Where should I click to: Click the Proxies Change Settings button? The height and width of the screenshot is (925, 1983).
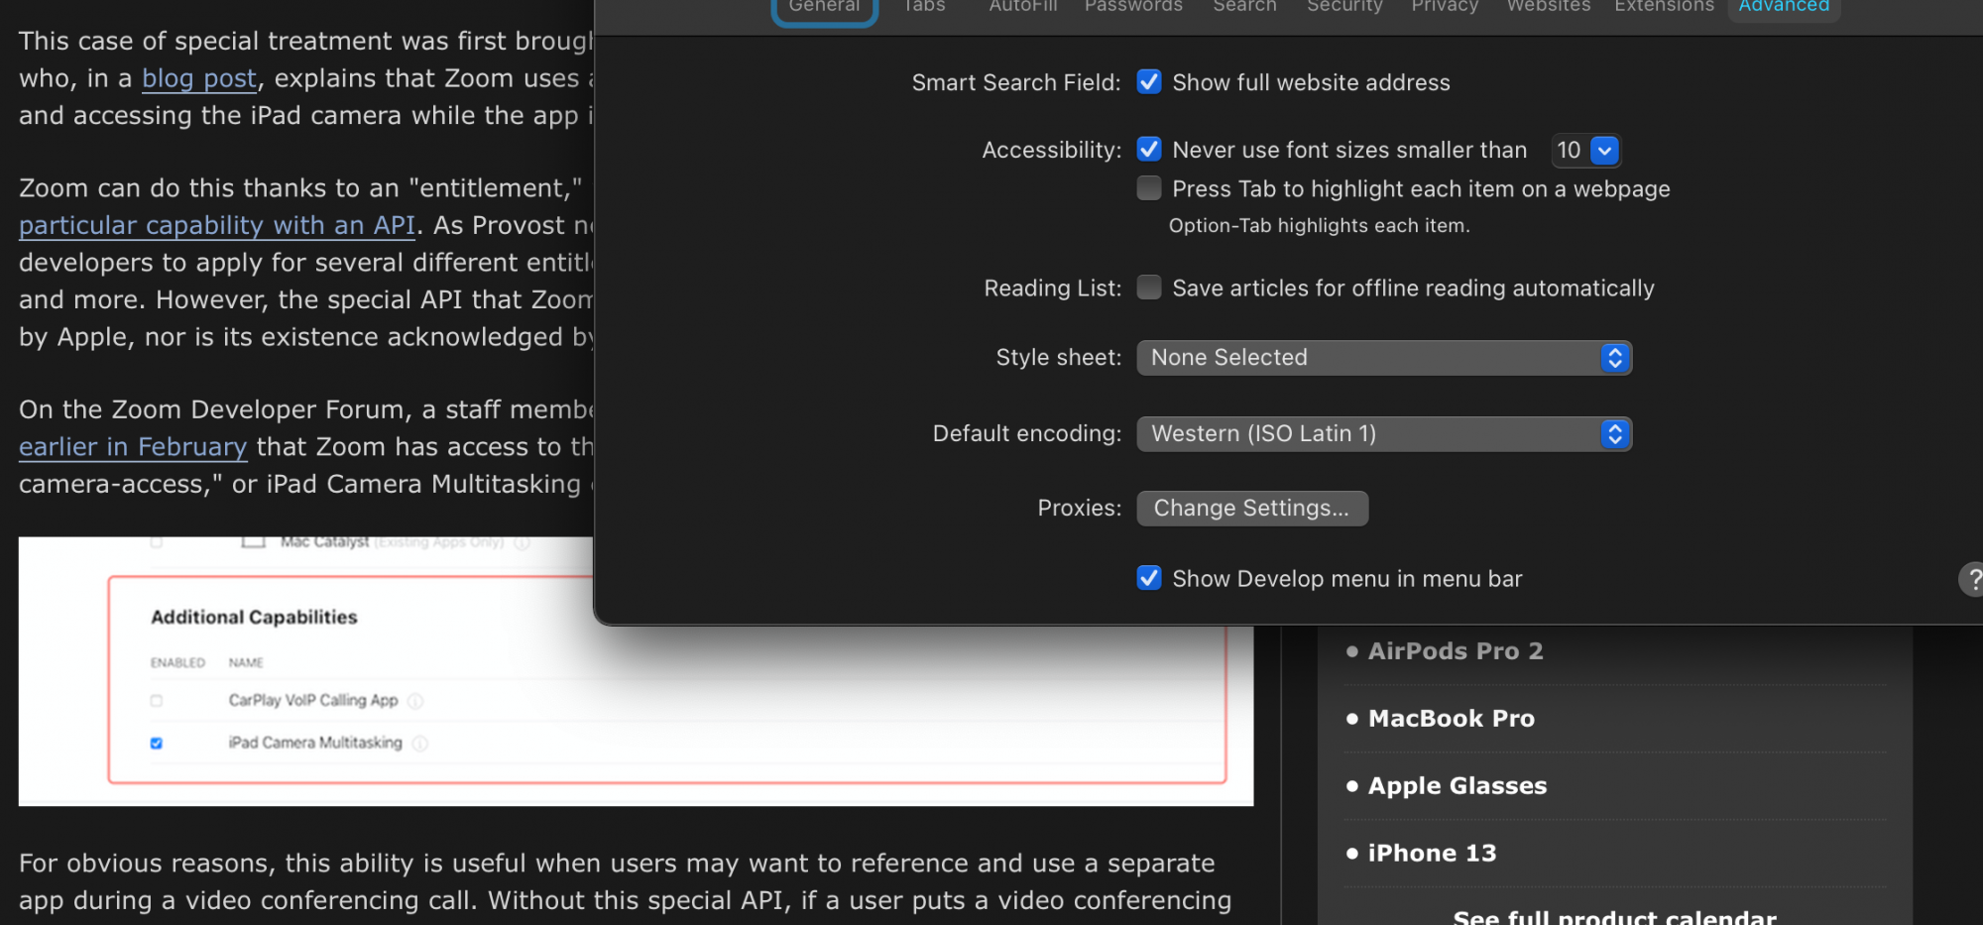(1252, 509)
